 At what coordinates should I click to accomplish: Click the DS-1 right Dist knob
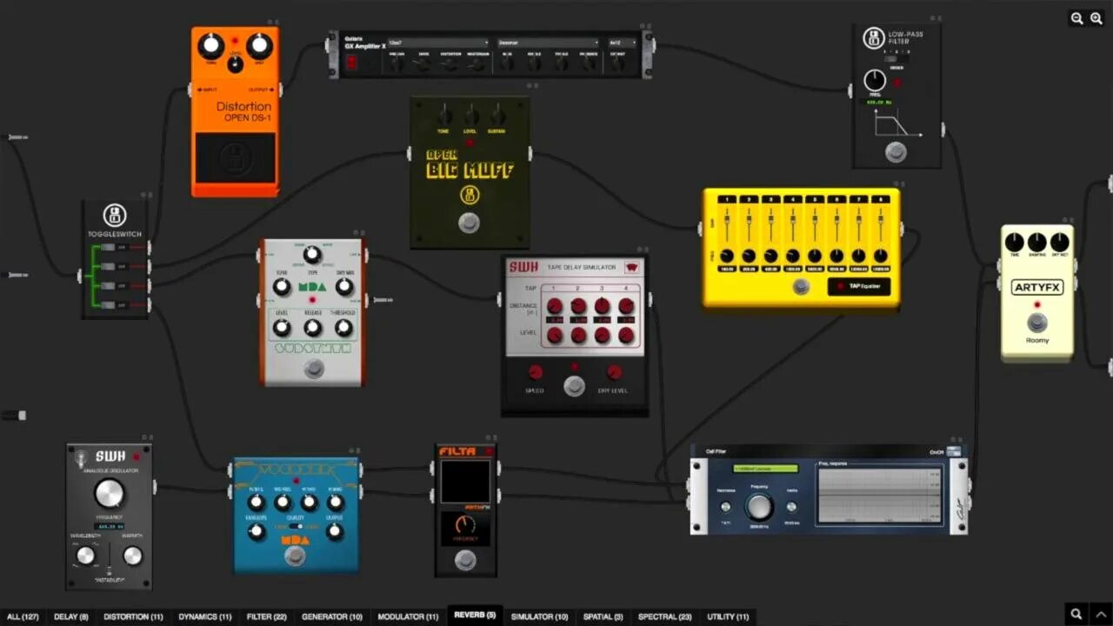(x=259, y=46)
